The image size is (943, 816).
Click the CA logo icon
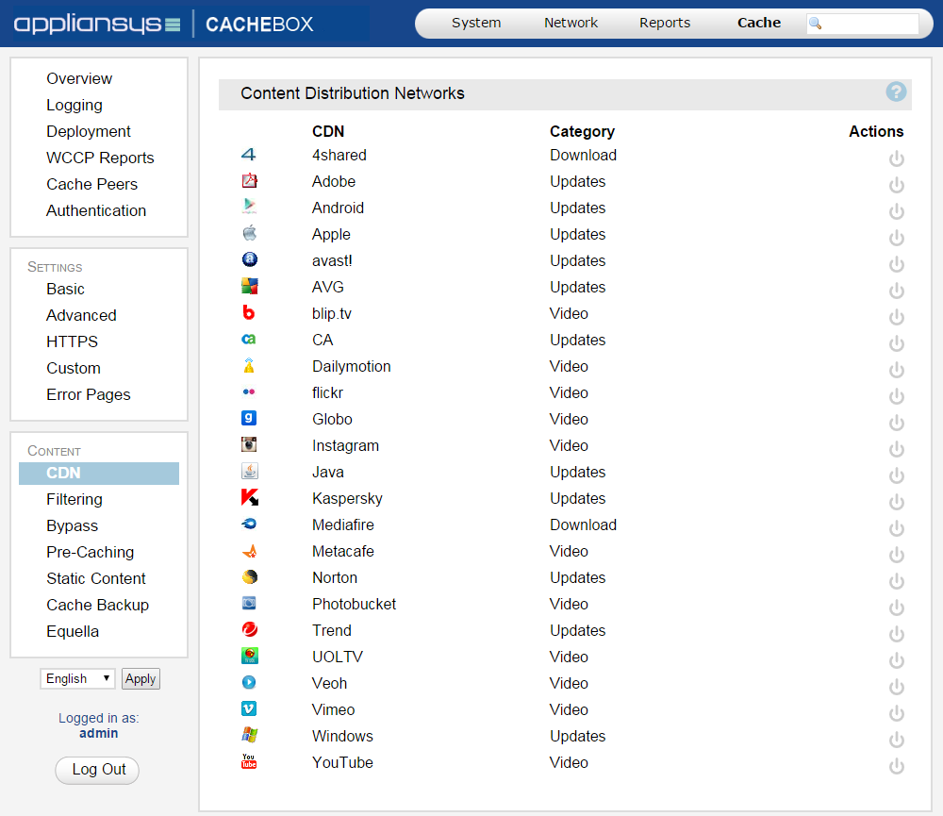[249, 339]
